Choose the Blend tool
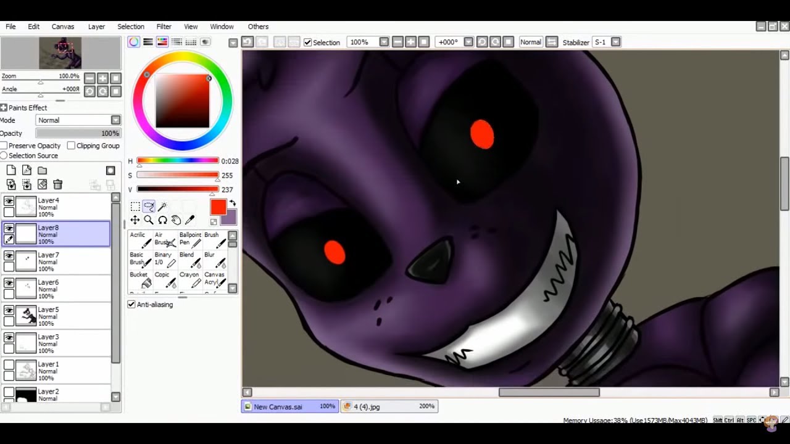This screenshot has width=790, height=444. click(x=190, y=259)
